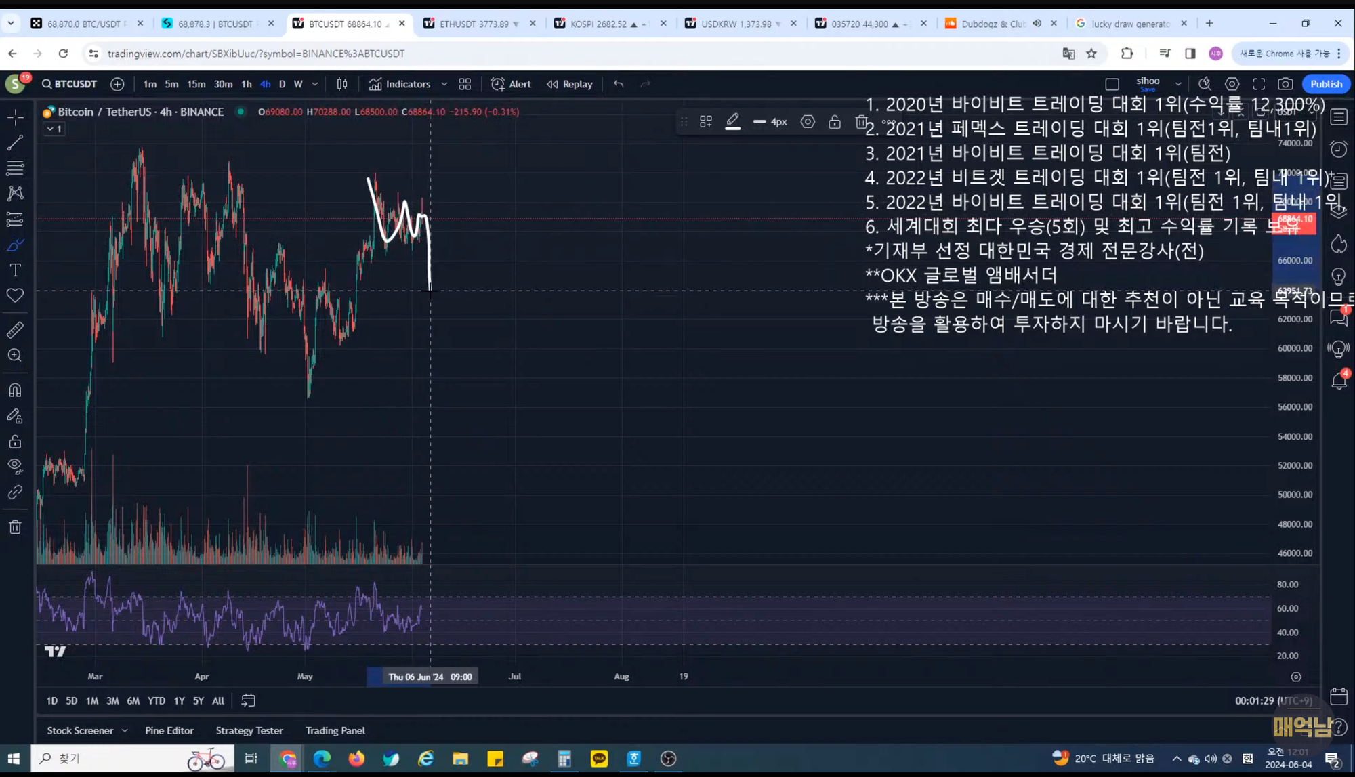
Task: Select the crosshair cursor tool
Action: coord(15,117)
